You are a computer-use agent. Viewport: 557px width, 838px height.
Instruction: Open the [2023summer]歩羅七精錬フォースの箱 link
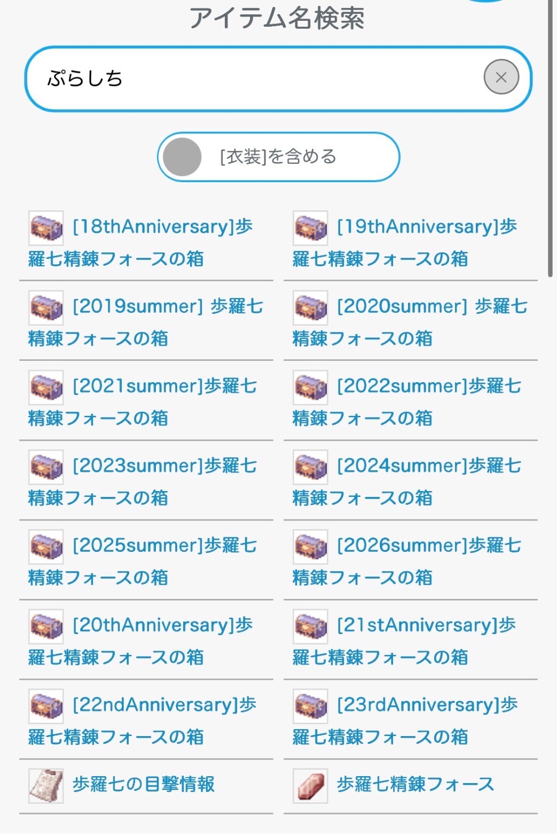tap(143, 481)
